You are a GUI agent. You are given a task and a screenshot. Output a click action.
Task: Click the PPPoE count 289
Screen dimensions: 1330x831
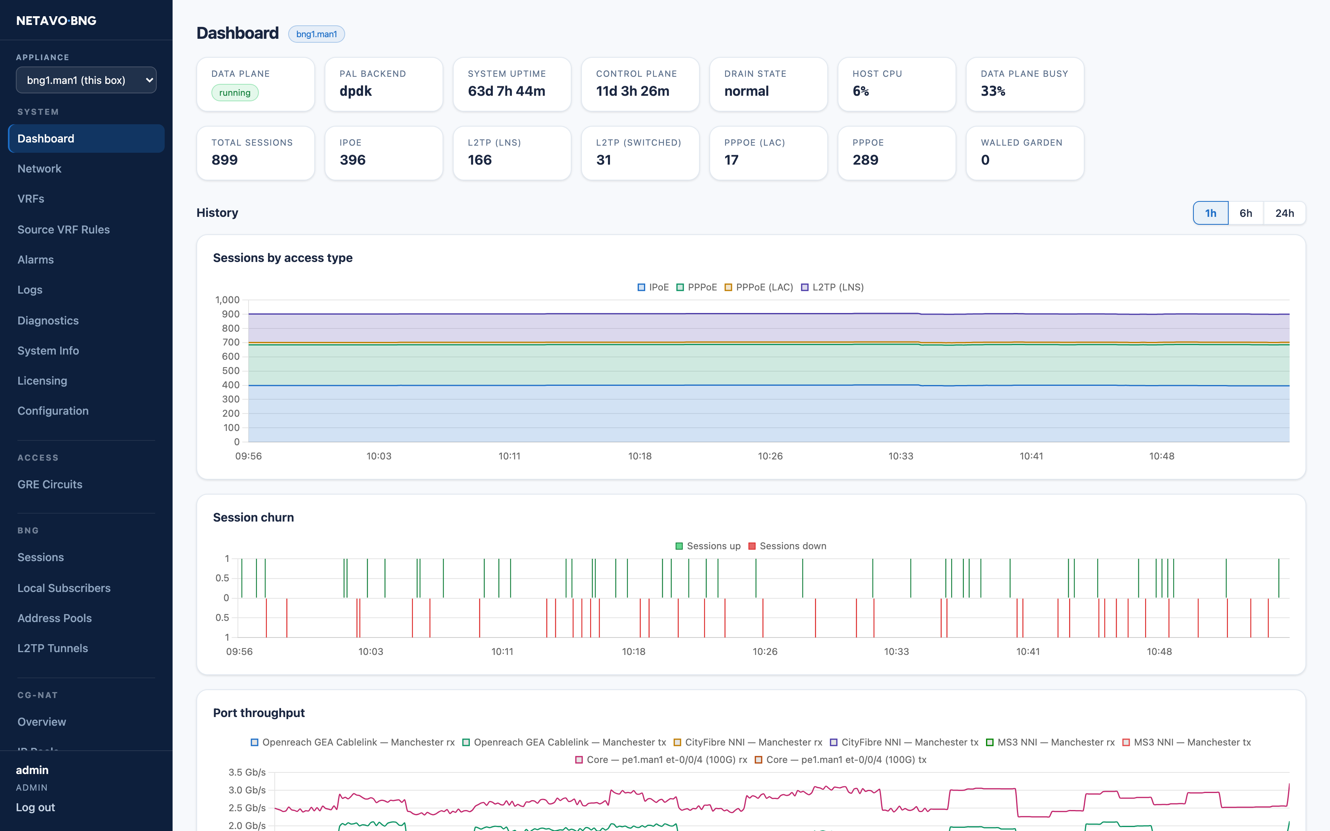[866, 160]
